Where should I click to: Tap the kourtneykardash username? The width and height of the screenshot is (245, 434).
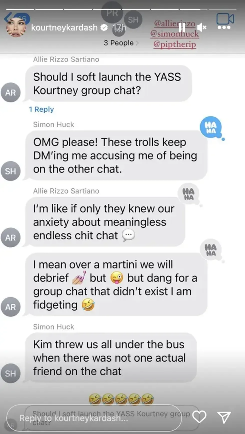(x=64, y=27)
